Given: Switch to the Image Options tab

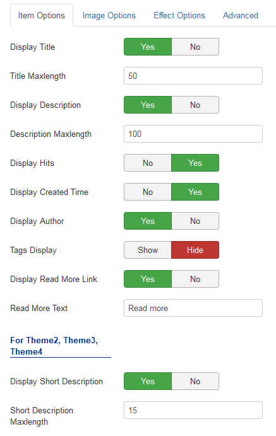Looking at the screenshot, I should (109, 16).
